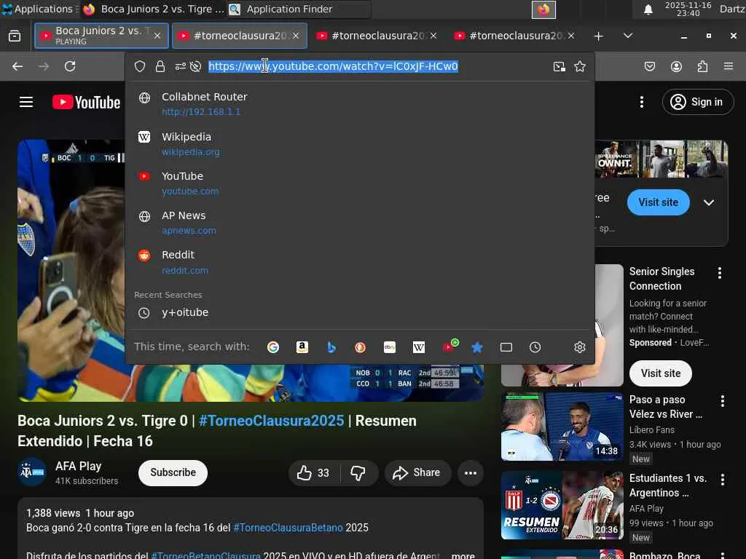746x559 pixels.
Task: Search with Google this time
Action: [x=273, y=347]
